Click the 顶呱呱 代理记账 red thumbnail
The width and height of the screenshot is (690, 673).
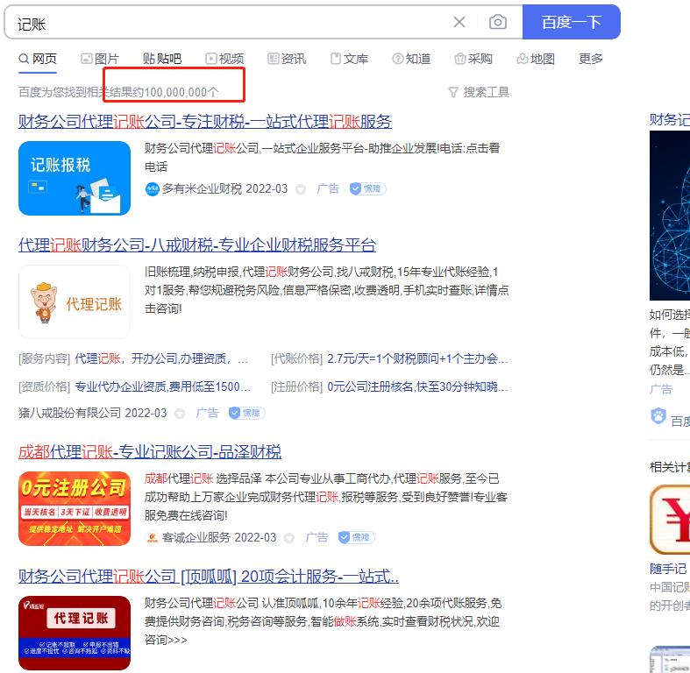coord(75,633)
